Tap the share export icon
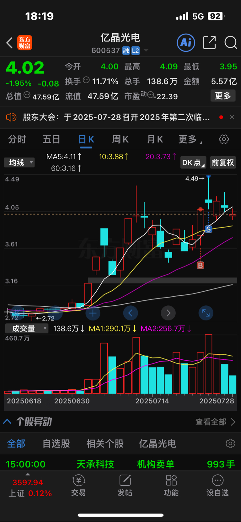 click(x=209, y=42)
